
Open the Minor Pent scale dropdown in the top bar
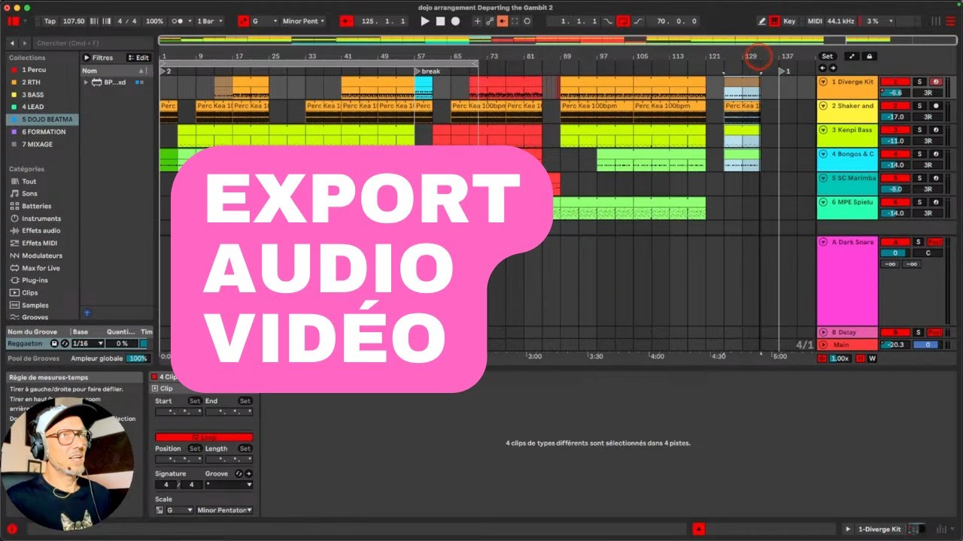pyautogui.click(x=303, y=21)
